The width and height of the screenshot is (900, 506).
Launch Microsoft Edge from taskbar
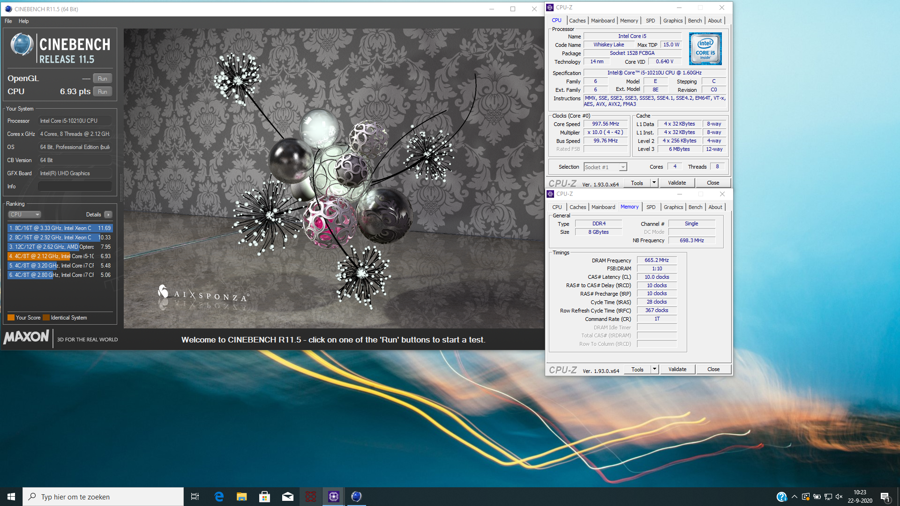point(219,497)
